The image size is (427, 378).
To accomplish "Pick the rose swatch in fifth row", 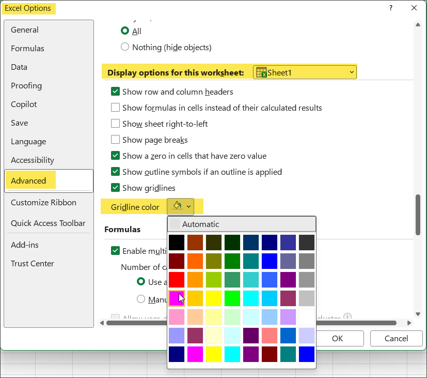I will (177, 317).
